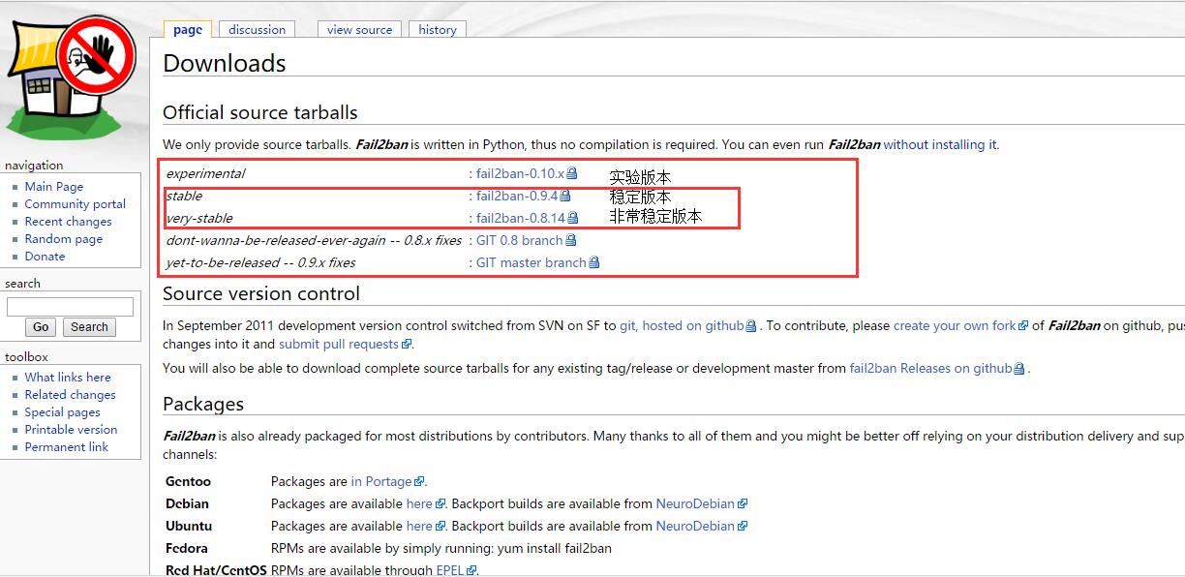Open Ubuntu packages here link
This screenshot has width=1185, height=577.
coord(419,526)
